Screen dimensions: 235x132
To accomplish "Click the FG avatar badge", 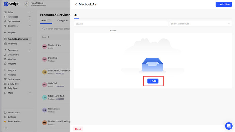I will 45,110.
